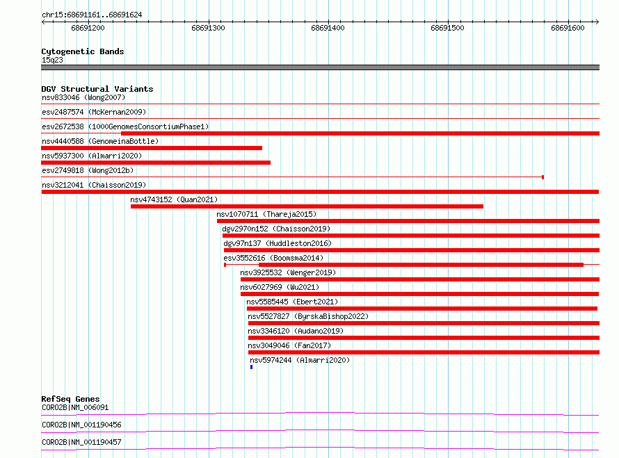Image resolution: width=619 pixels, height=458 pixels.
Task: Select esv2749818 (Wong2012b) variant label
Action: (88, 170)
